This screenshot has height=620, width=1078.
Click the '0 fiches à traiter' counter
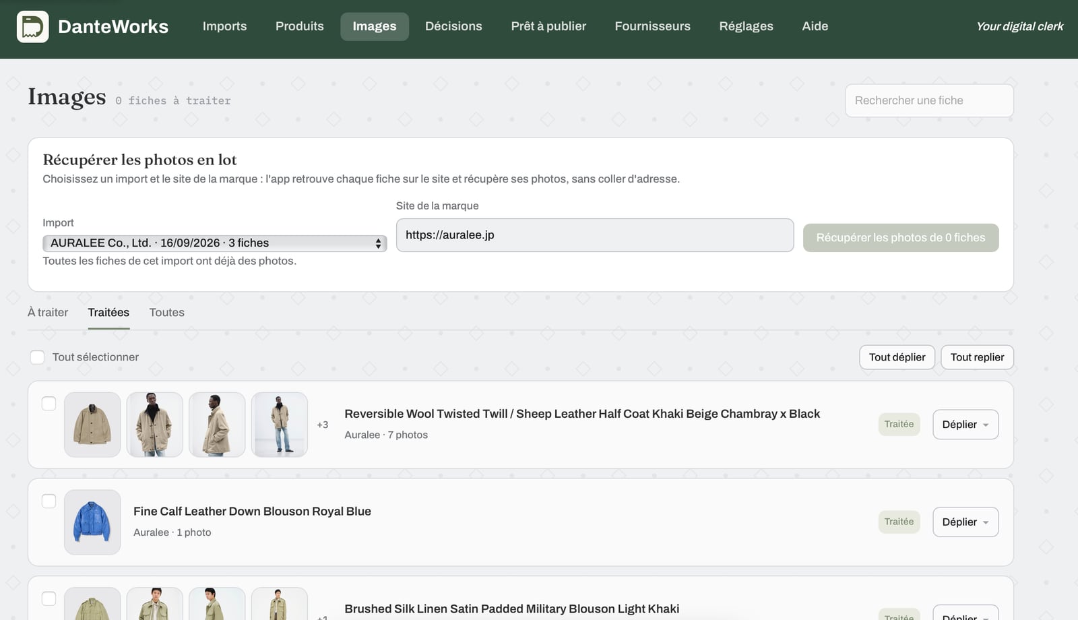pyautogui.click(x=172, y=100)
